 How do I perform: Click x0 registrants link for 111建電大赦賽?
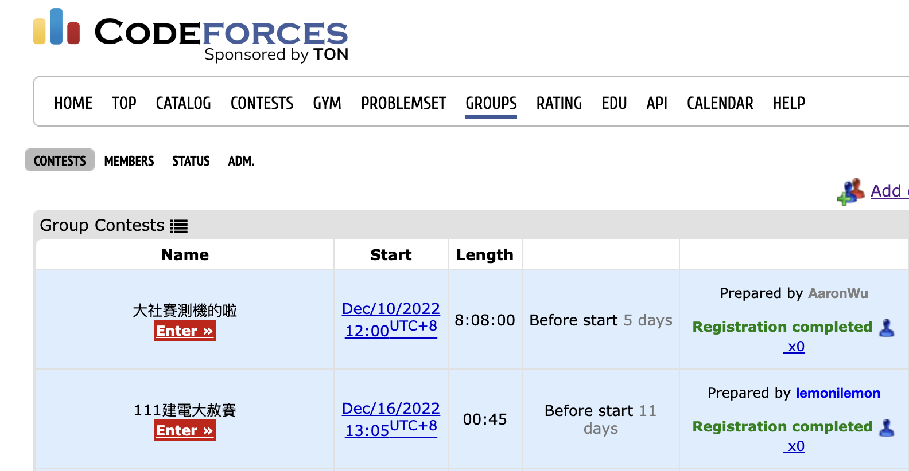click(x=794, y=446)
